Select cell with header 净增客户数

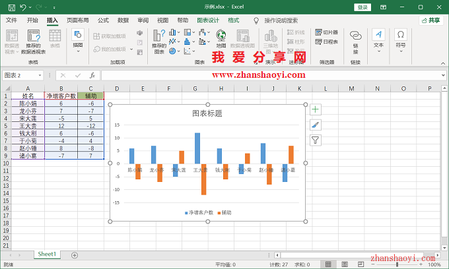click(x=61, y=96)
